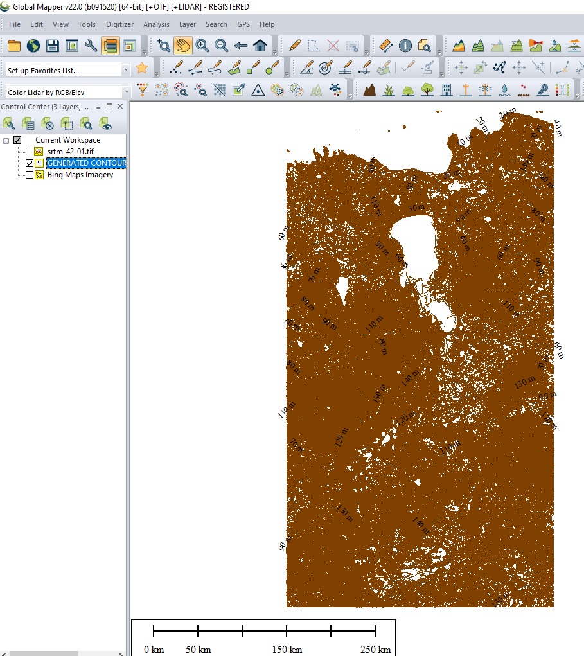Enable the srtm_42_01.tif layer checkbox
584x656 pixels.
tap(30, 152)
